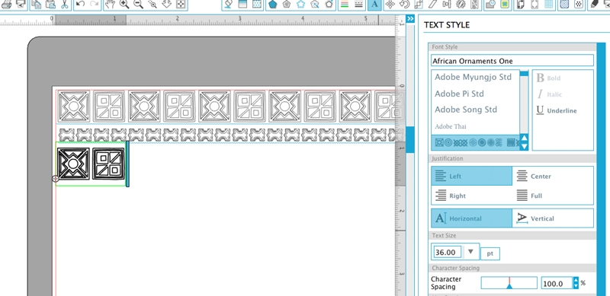This screenshot has height=296, width=610.
Task: Open the Line Style panel icon
Action: [x=358, y=5]
